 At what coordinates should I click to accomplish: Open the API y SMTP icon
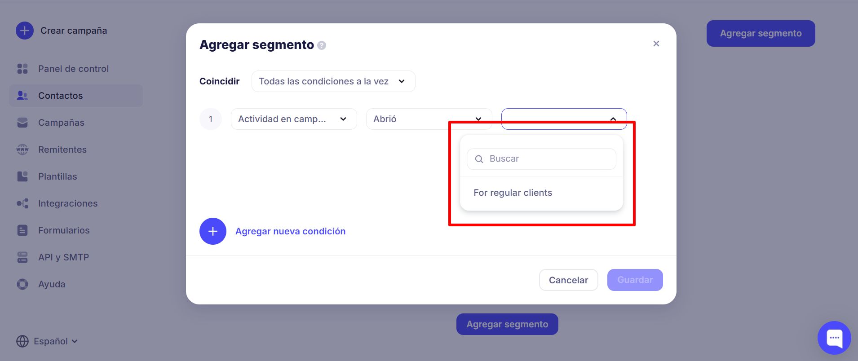[22, 257]
